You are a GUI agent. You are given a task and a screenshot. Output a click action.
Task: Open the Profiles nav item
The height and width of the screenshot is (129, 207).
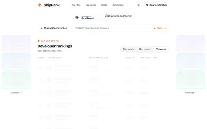(76, 5)
